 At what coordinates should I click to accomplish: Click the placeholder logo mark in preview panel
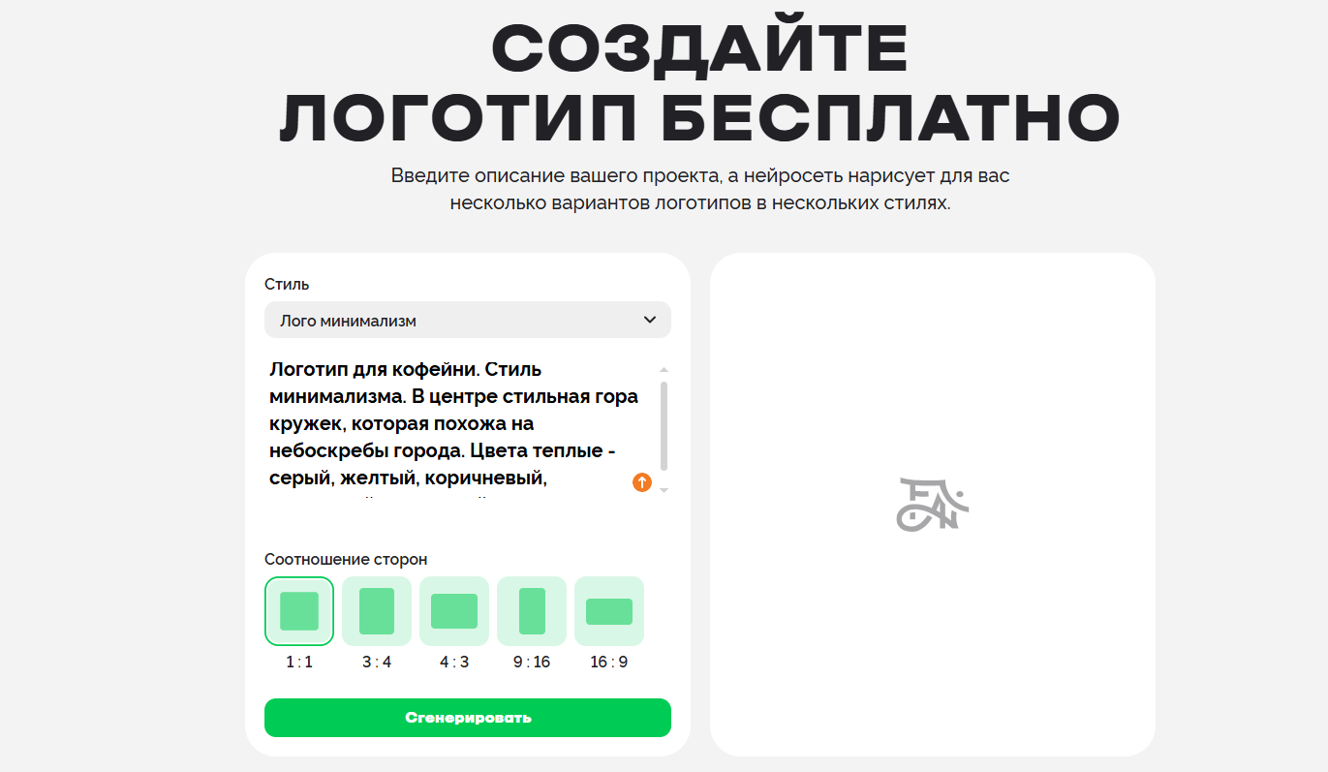[x=932, y=503]
